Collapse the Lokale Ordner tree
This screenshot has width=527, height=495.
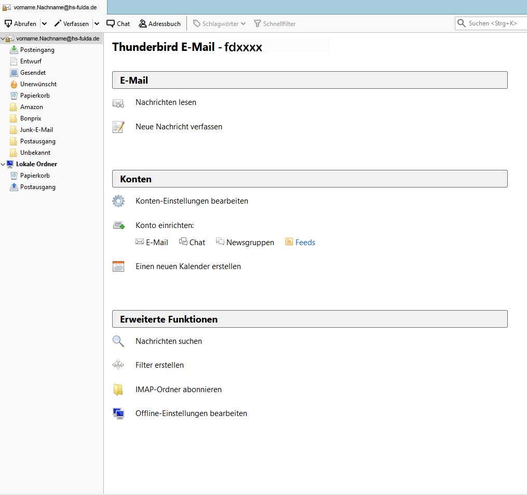(x=4, y=164)
